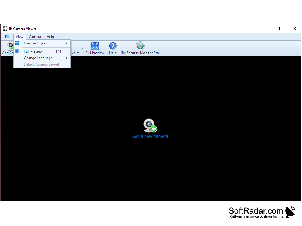Click the Full Preview icon in View menu
The width and height of the screenshot is (302, 226).
(17, 51)
